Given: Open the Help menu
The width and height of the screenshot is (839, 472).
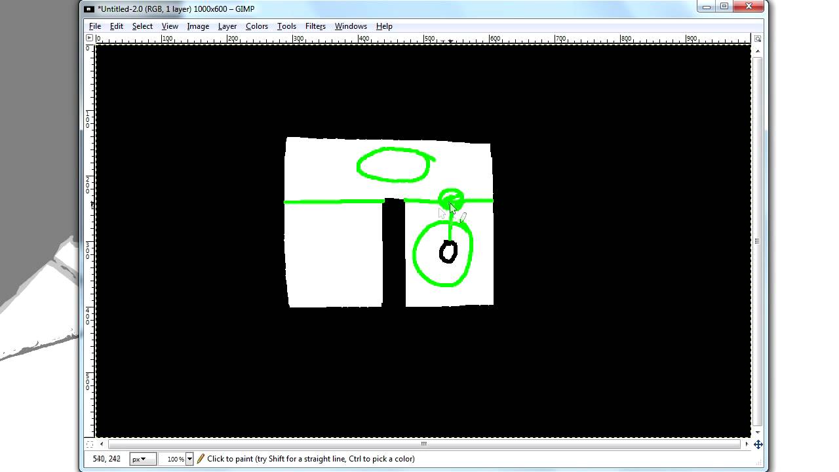Looking at the screenshot, I should pyautogui.click(x=384, y=26).
